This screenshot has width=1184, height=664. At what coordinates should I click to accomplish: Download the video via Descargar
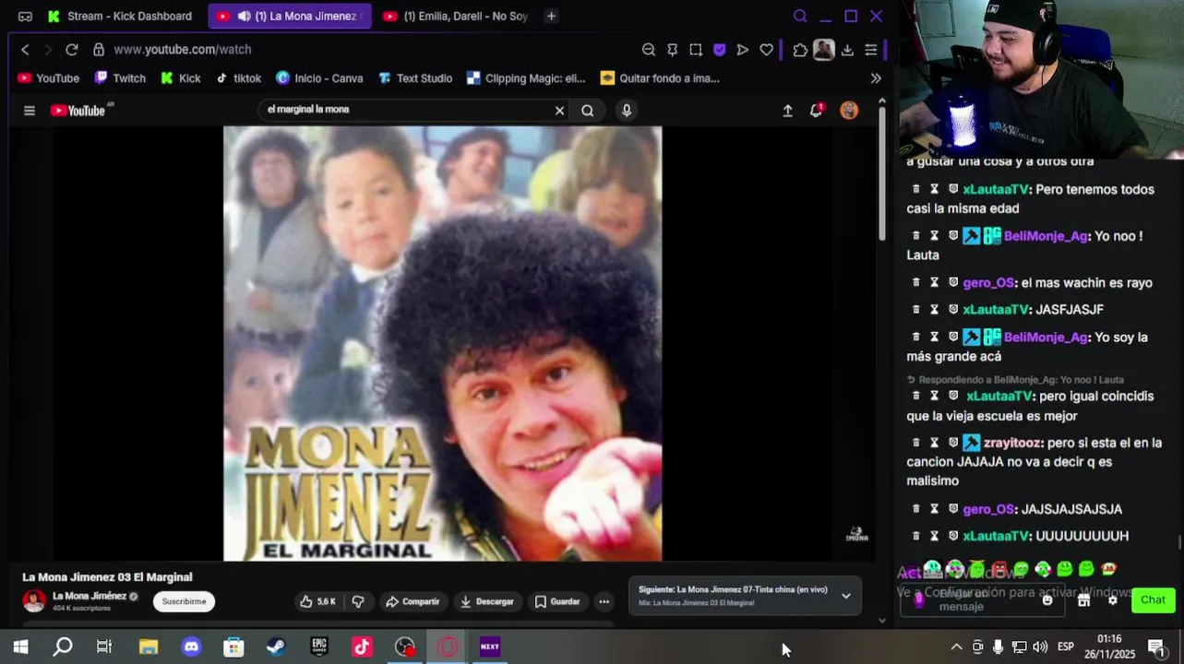click(486, 601)
